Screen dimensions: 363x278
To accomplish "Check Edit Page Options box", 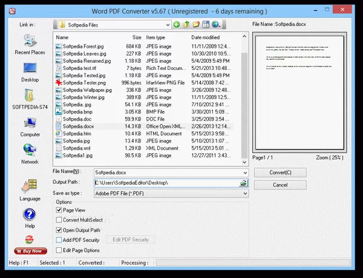I will [x=59, y=250].
